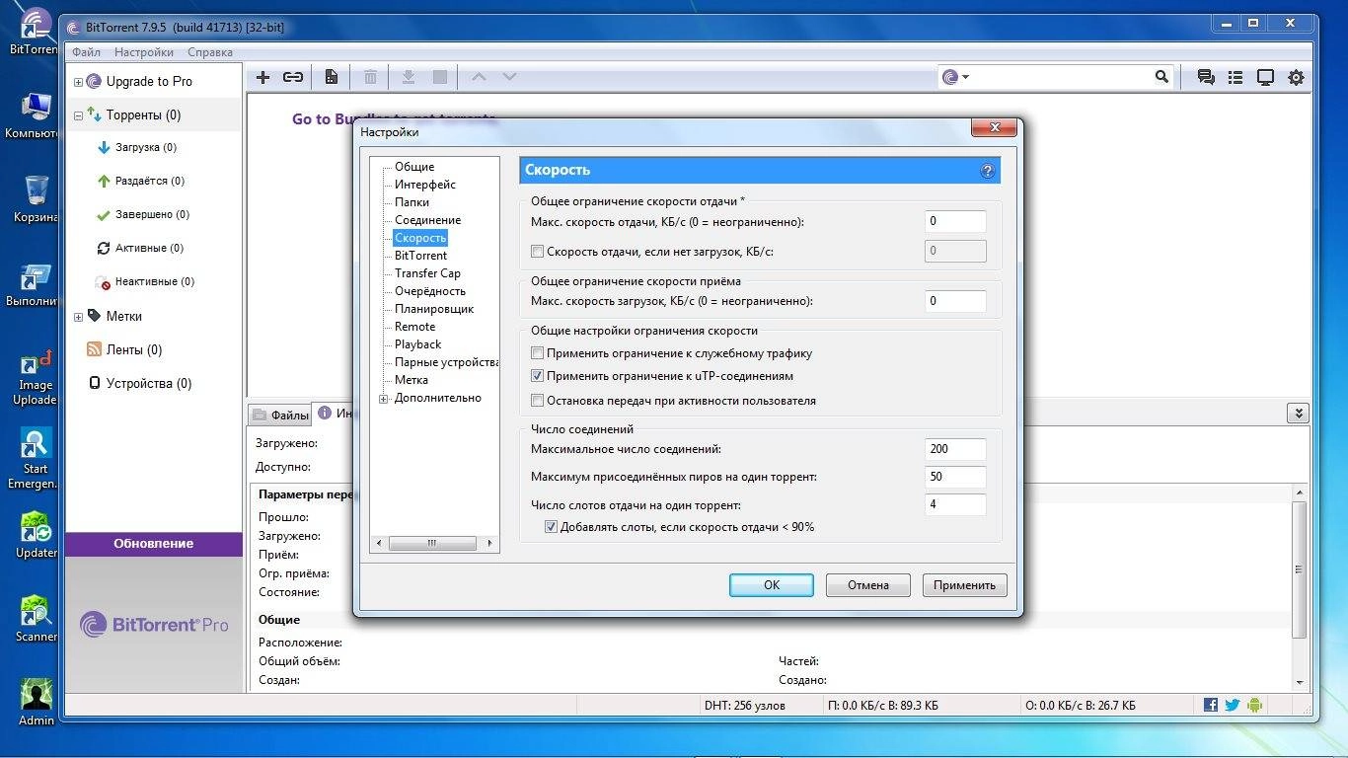1348x758 pixels.
Task: Open Preferences gear icon in toolbar
Action: [1296, 77]
